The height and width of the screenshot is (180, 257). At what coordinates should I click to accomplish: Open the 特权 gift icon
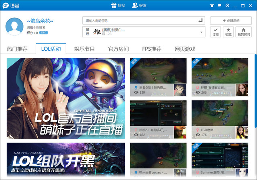click(114, 5)
